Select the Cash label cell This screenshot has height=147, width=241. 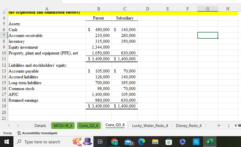[x=47, y=30]
